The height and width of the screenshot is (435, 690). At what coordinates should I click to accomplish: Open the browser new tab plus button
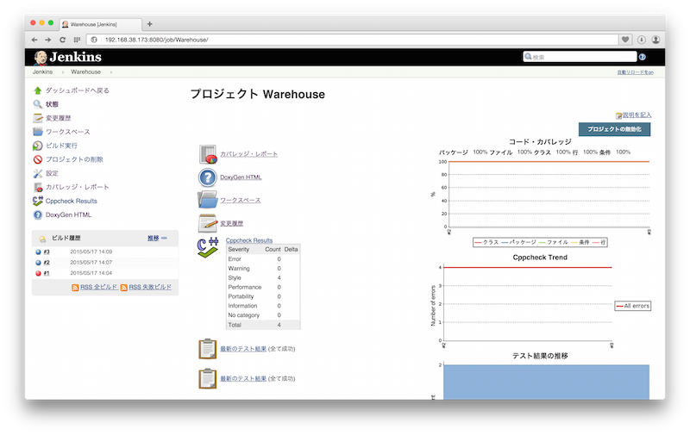tap(150, 24)
